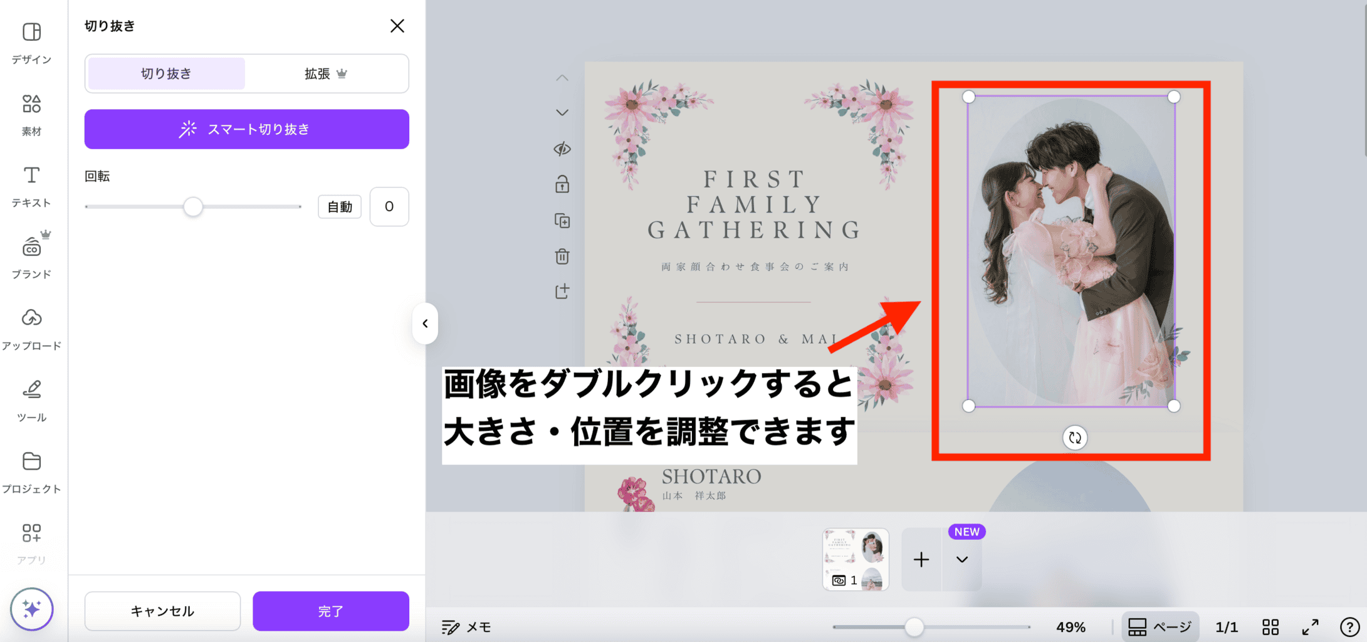Collapse the side panel with arrow handle
The height and width of the screenshot is (642, 1367).
425,324
